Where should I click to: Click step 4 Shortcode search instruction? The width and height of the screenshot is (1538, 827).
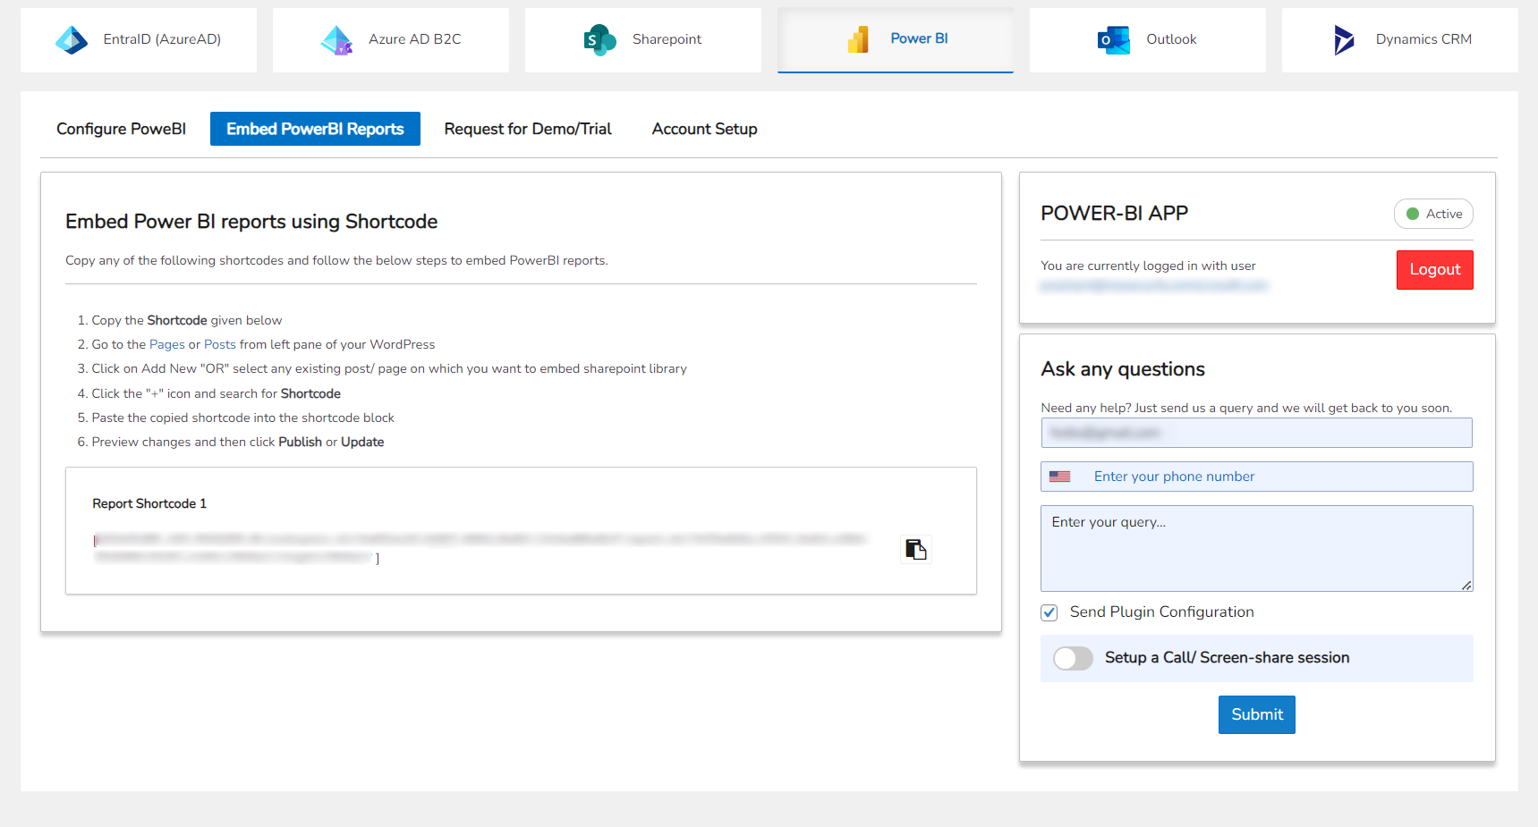[x=216, y=393]
